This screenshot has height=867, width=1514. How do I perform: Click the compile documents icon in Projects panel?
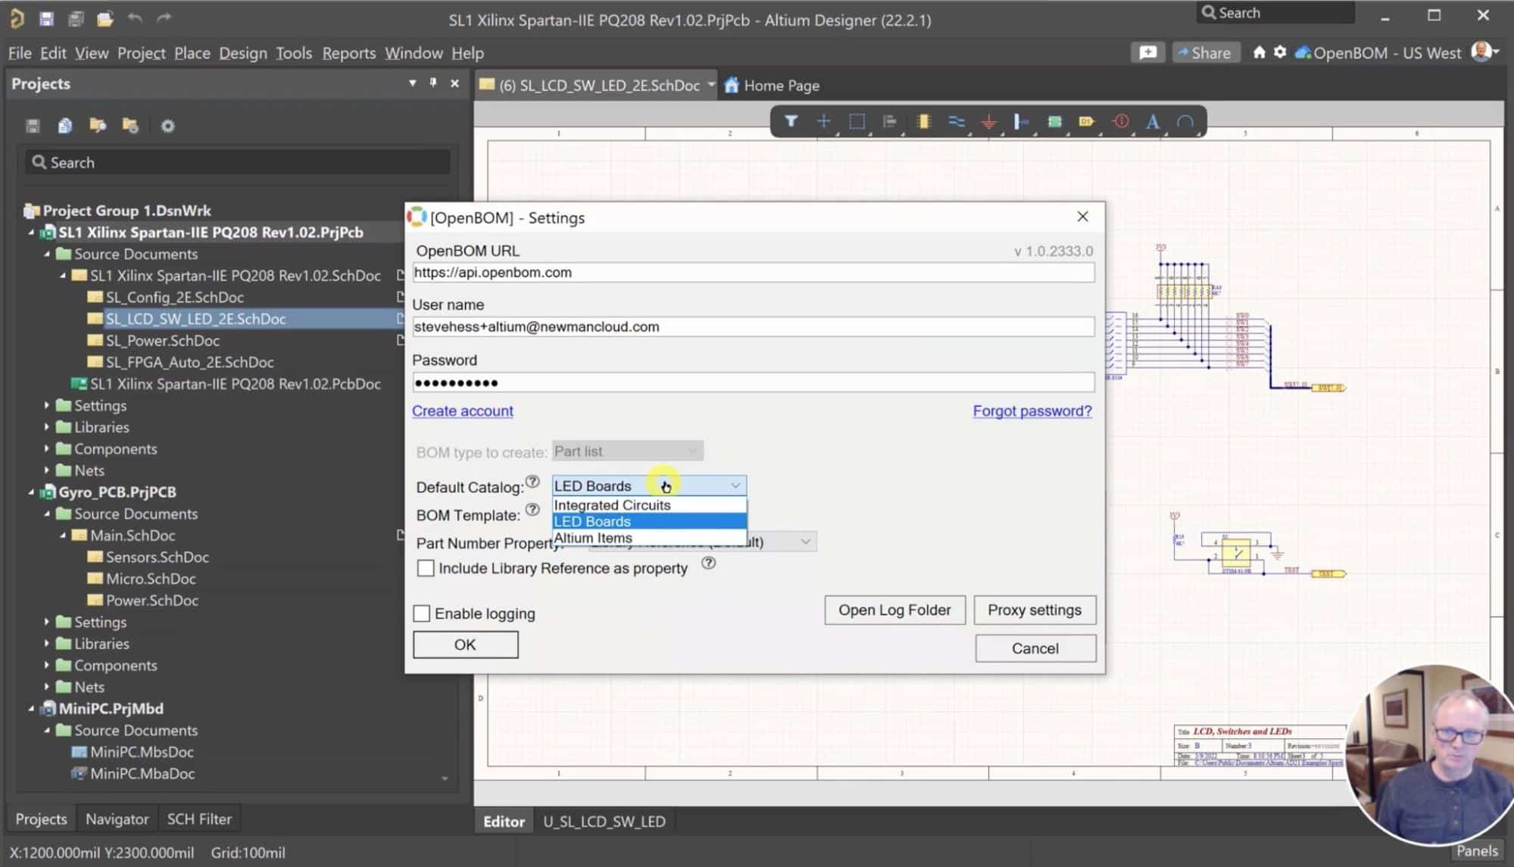[65, 126]
